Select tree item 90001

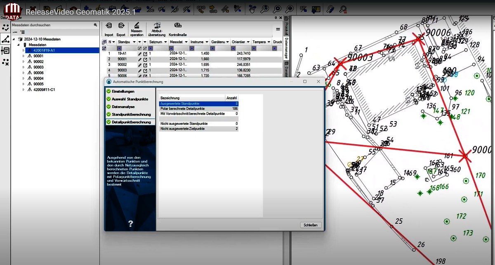[x=38, y=56]
